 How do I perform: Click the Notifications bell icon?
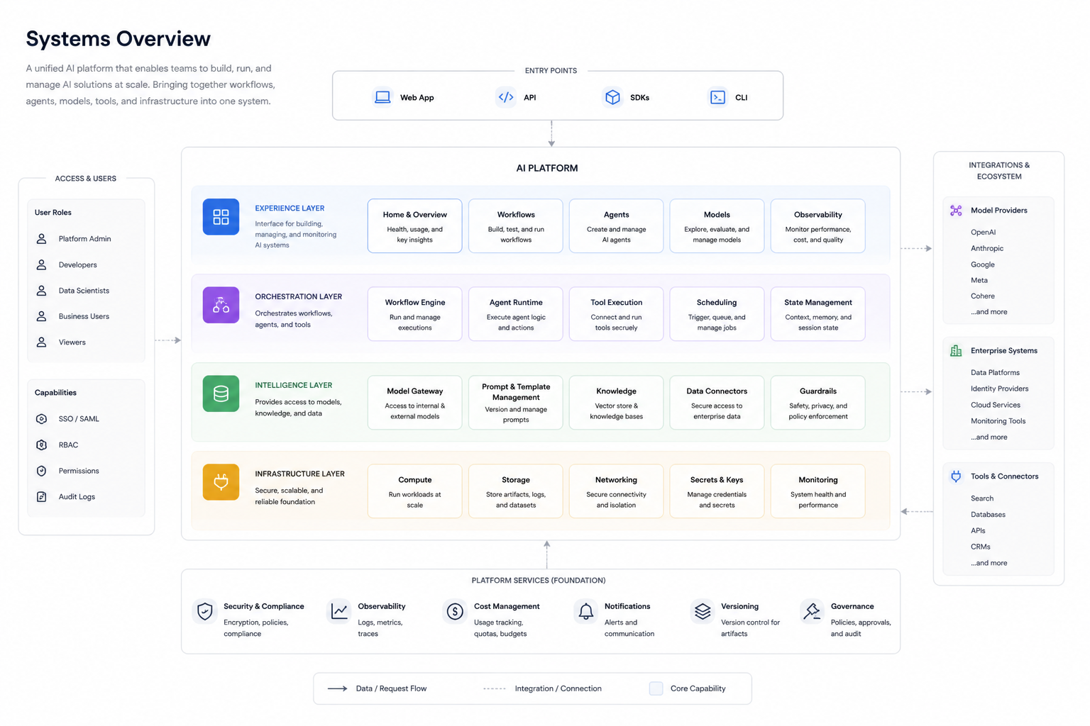(586, 611)
